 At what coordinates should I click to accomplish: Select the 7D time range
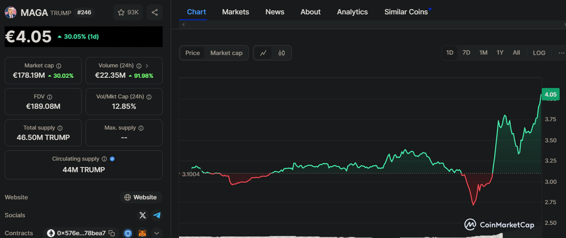(466, 53)
